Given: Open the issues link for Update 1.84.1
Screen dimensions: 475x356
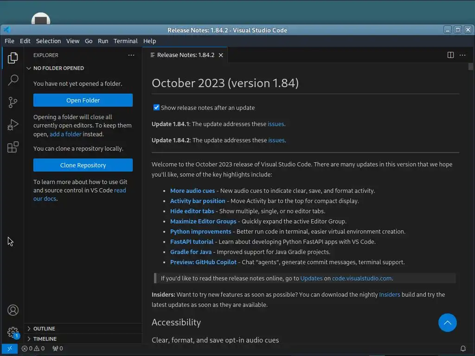Looking at the screenshot, I should tap(276, 124).
